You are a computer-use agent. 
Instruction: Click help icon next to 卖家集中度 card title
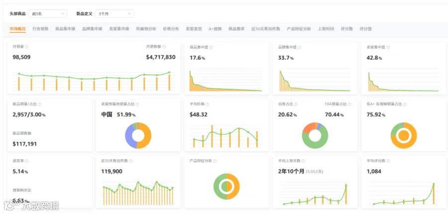tap(388, 48)
